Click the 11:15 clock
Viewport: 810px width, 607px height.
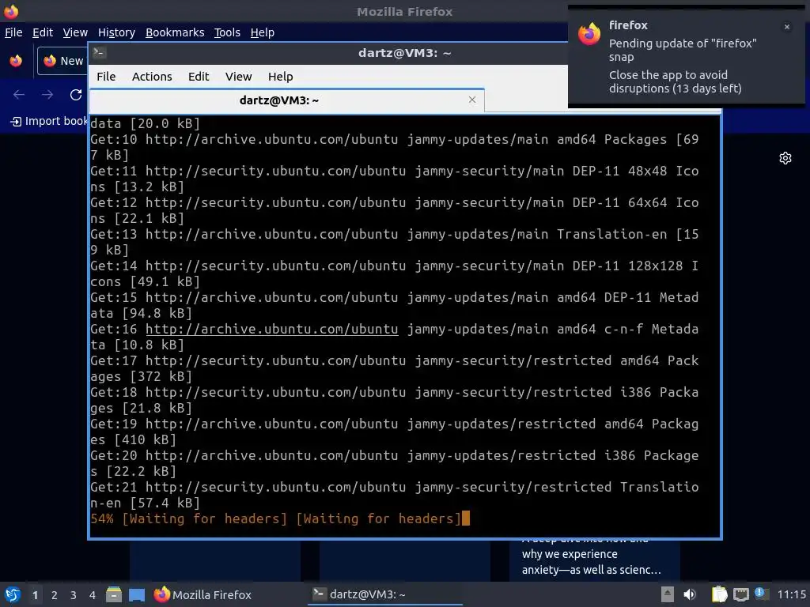[x=791, y=594]
